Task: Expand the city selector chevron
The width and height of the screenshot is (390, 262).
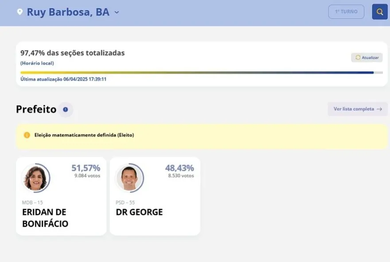Action: click(x=117, y=12)
